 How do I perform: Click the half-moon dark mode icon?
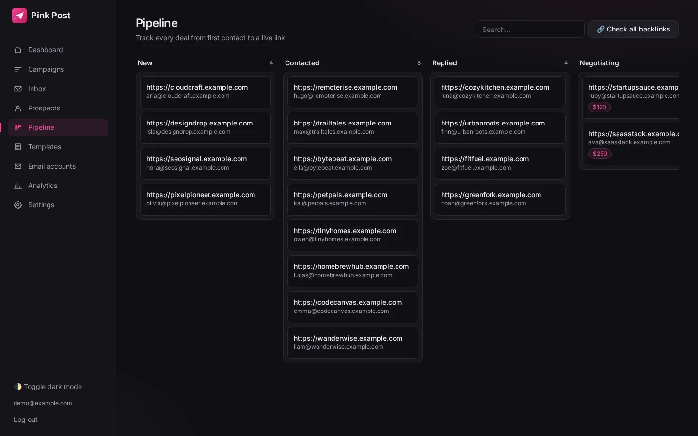(x=18, y=387)
